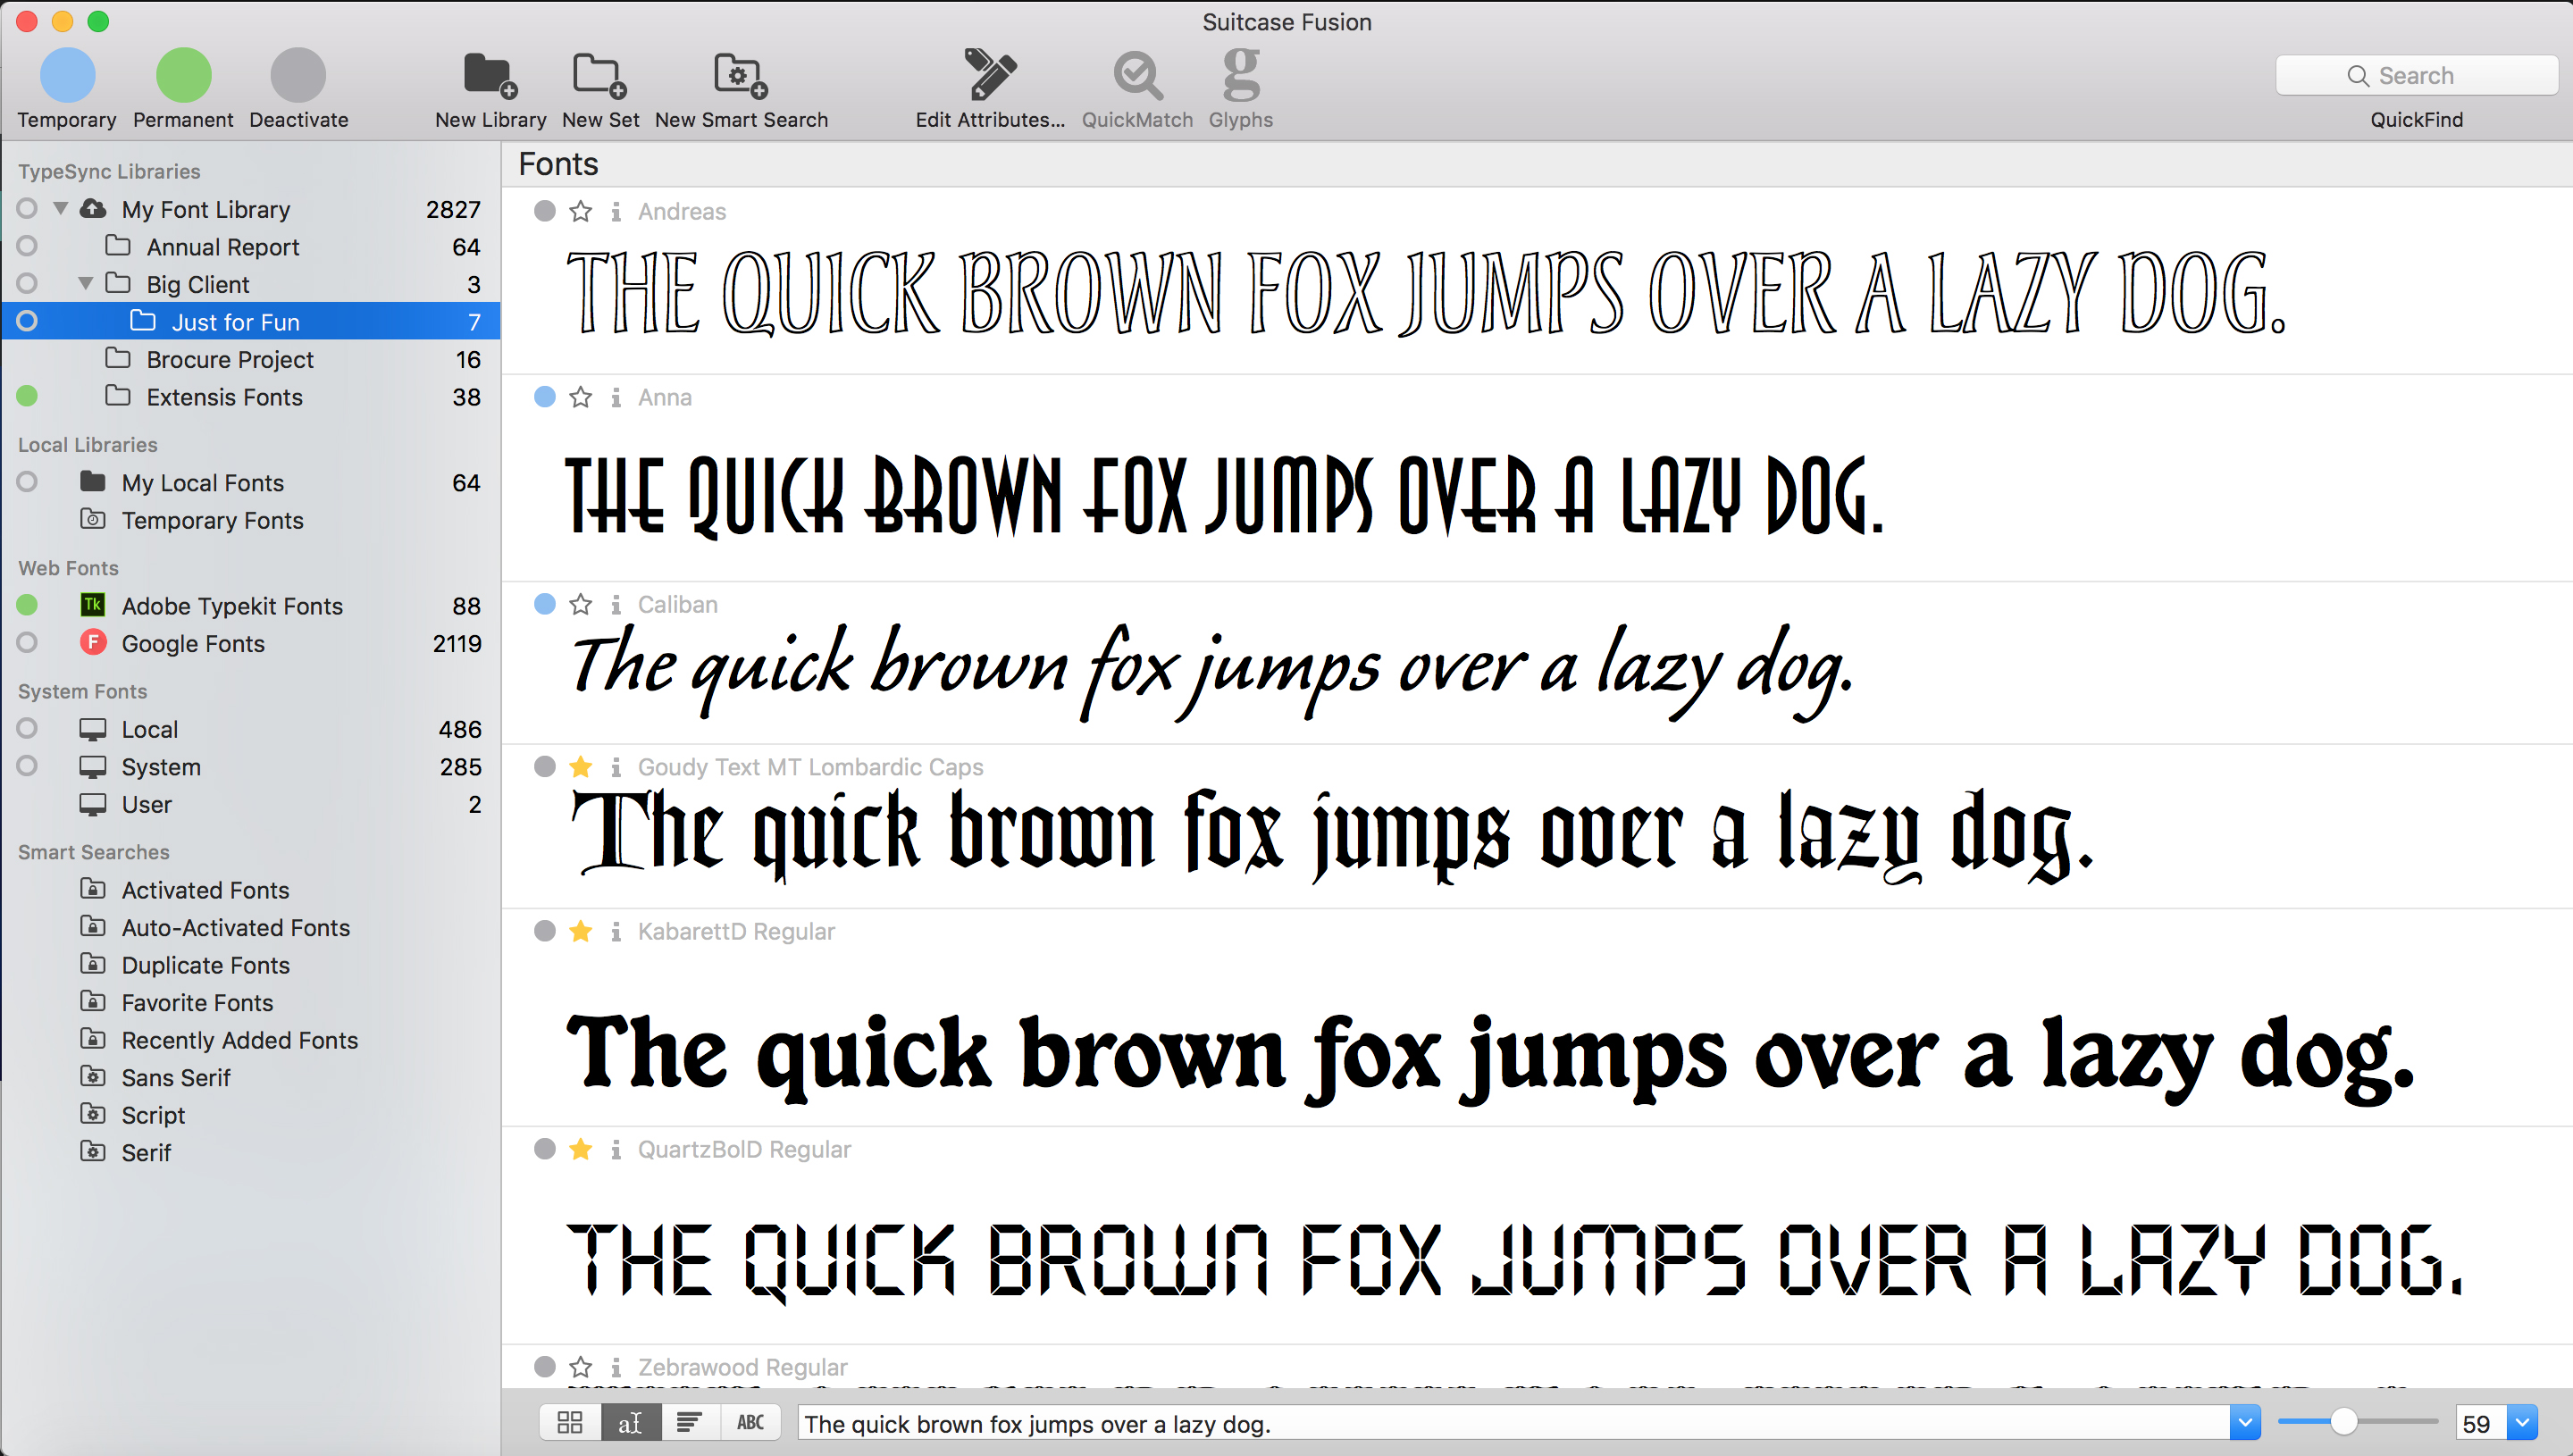Switch to tile preview view button
This screenshot has height=1456, width=2573.
tap(570, 1422)
